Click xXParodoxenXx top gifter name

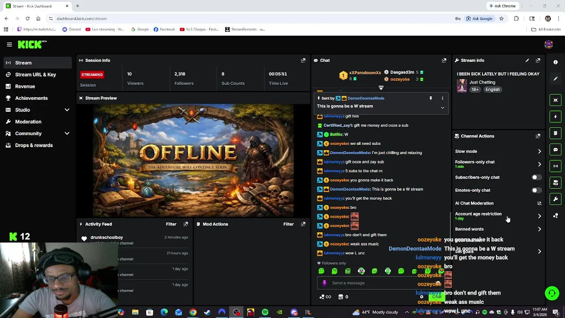[365, 73]
